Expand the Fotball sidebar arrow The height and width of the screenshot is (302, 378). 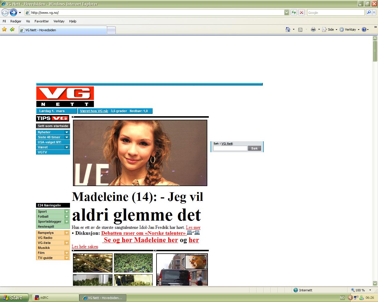pyautogui.click(x=67, y=216)
